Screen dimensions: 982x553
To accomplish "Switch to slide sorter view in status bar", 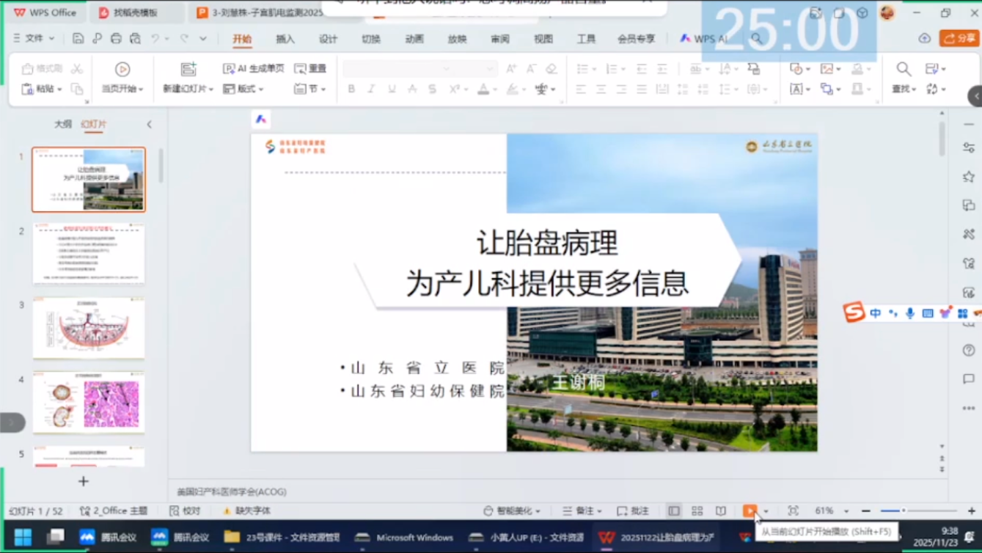I will [x=697, y=510].
